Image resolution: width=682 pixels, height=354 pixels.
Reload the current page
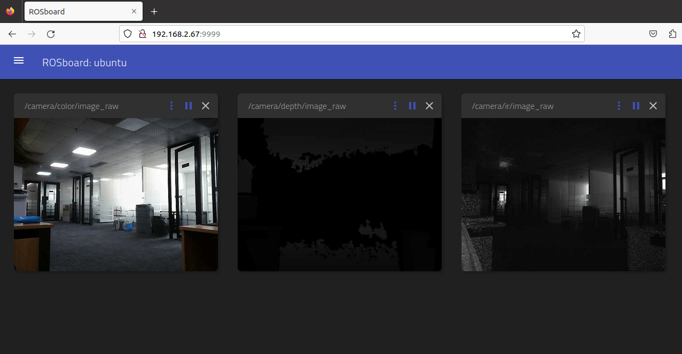coord(51,34)
